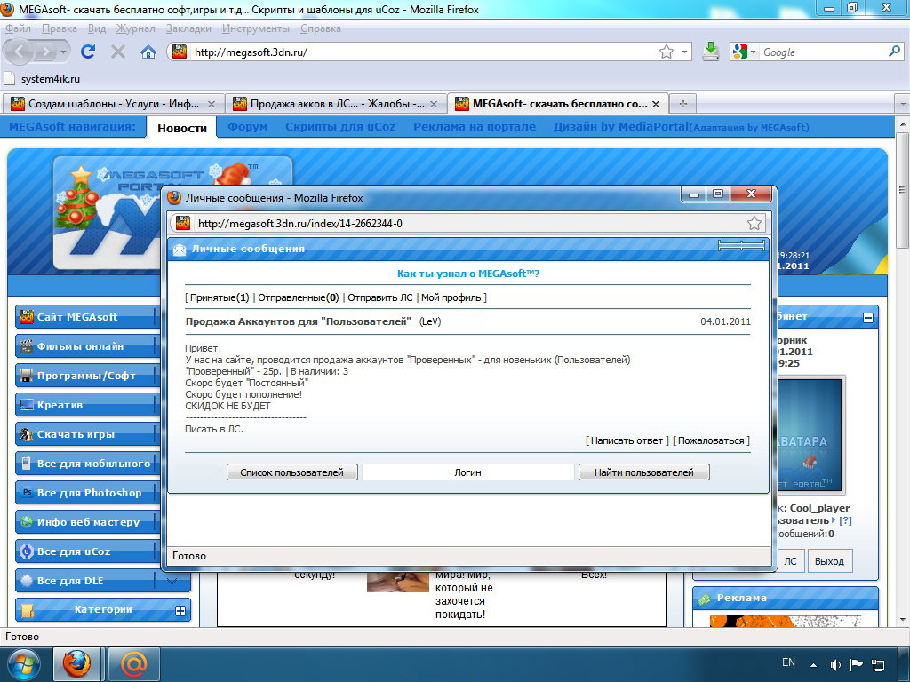
Task: Open a new tab with plus button
Action: [x=683, y=104]
